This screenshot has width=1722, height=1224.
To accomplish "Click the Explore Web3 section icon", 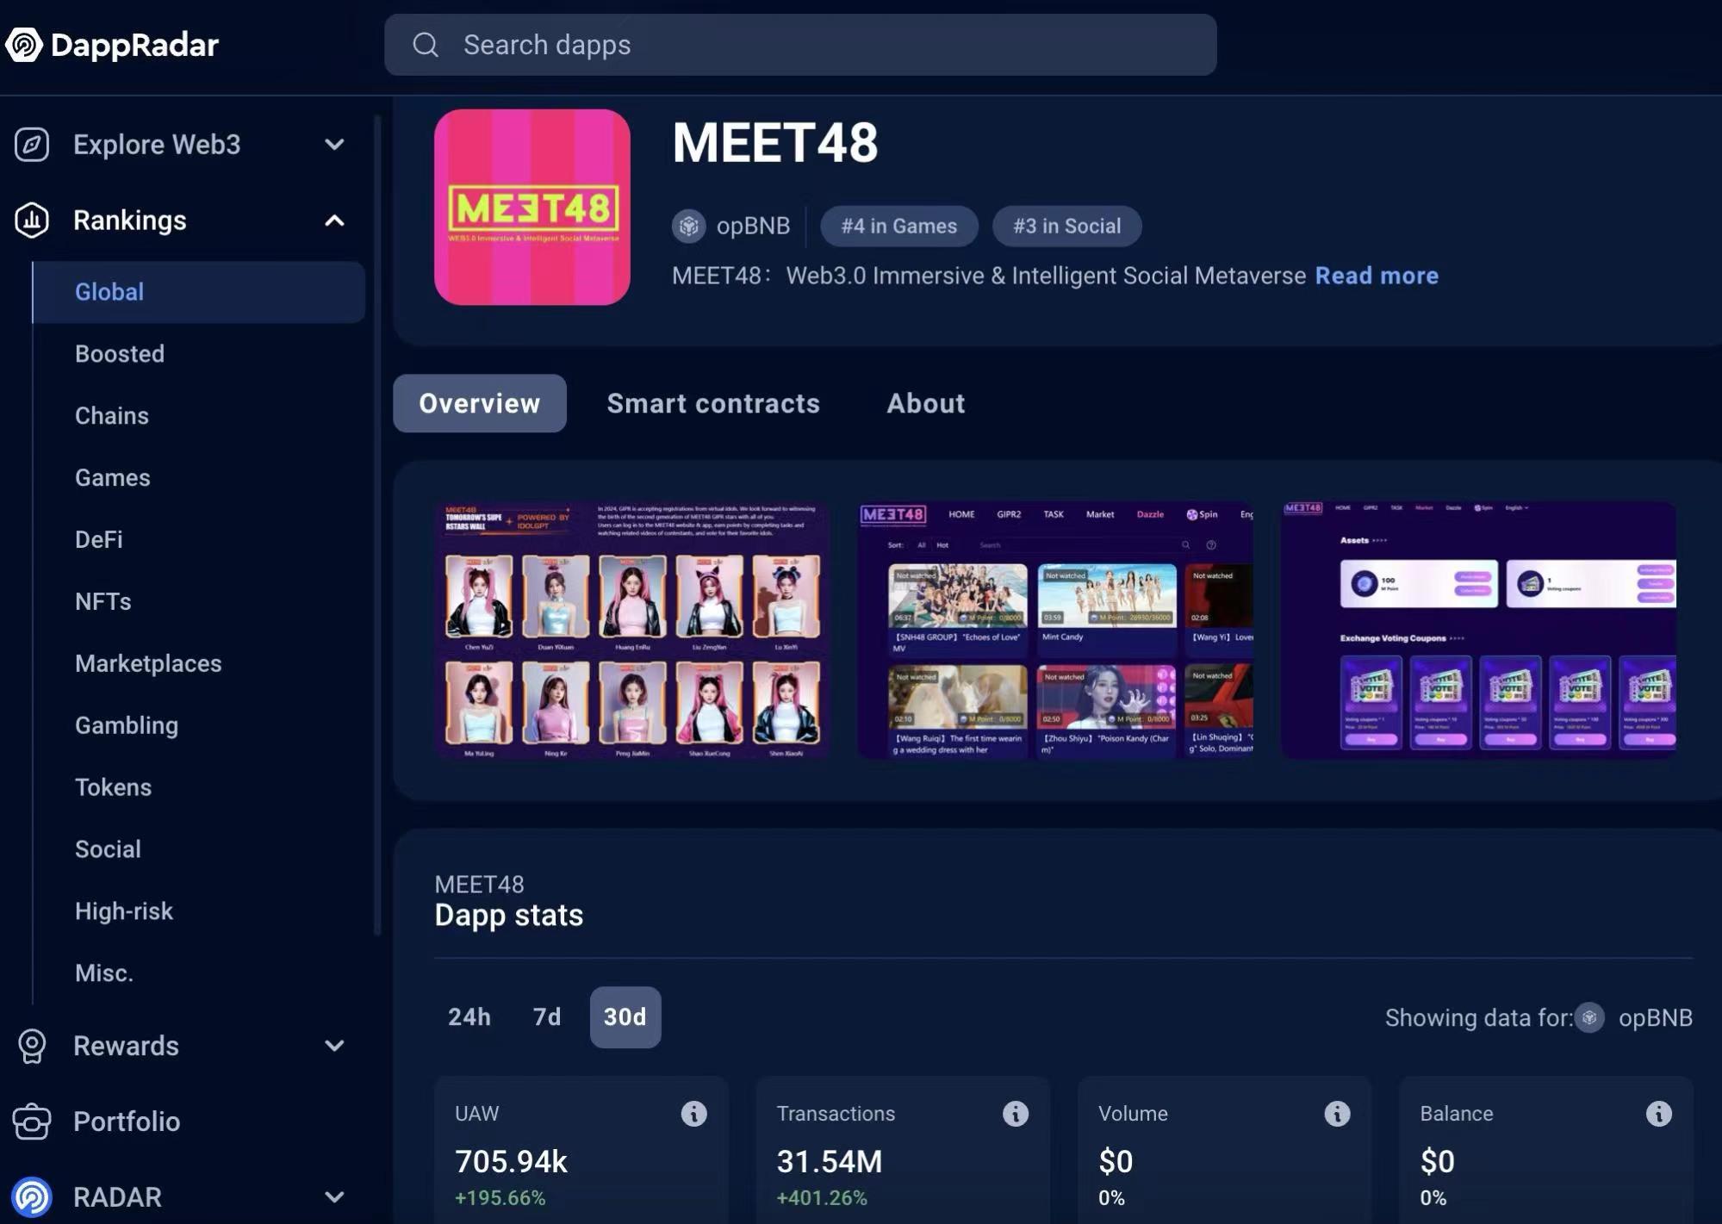I will tap(32, 143).
